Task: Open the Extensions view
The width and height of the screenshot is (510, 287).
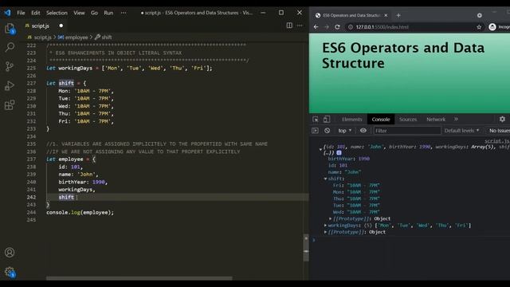Action: tap(10, 104)
